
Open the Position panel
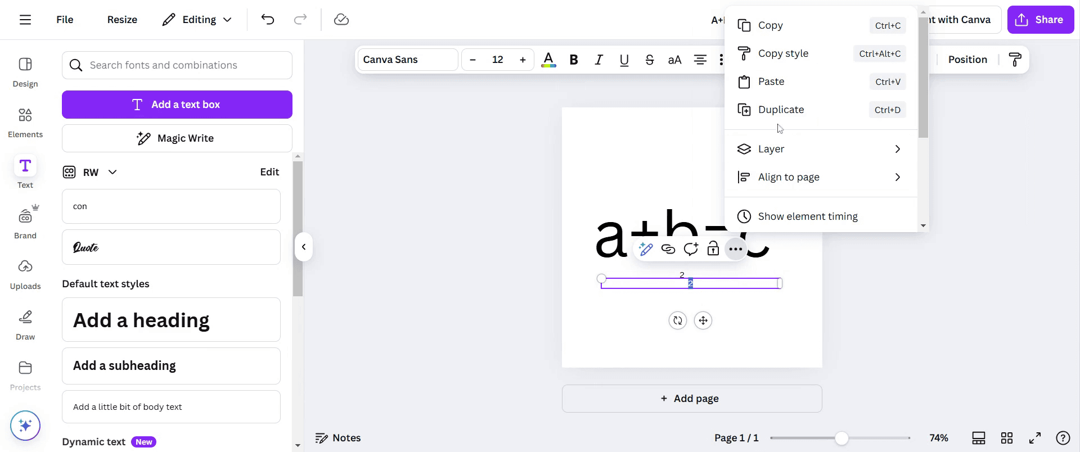(x=967, y=60)
